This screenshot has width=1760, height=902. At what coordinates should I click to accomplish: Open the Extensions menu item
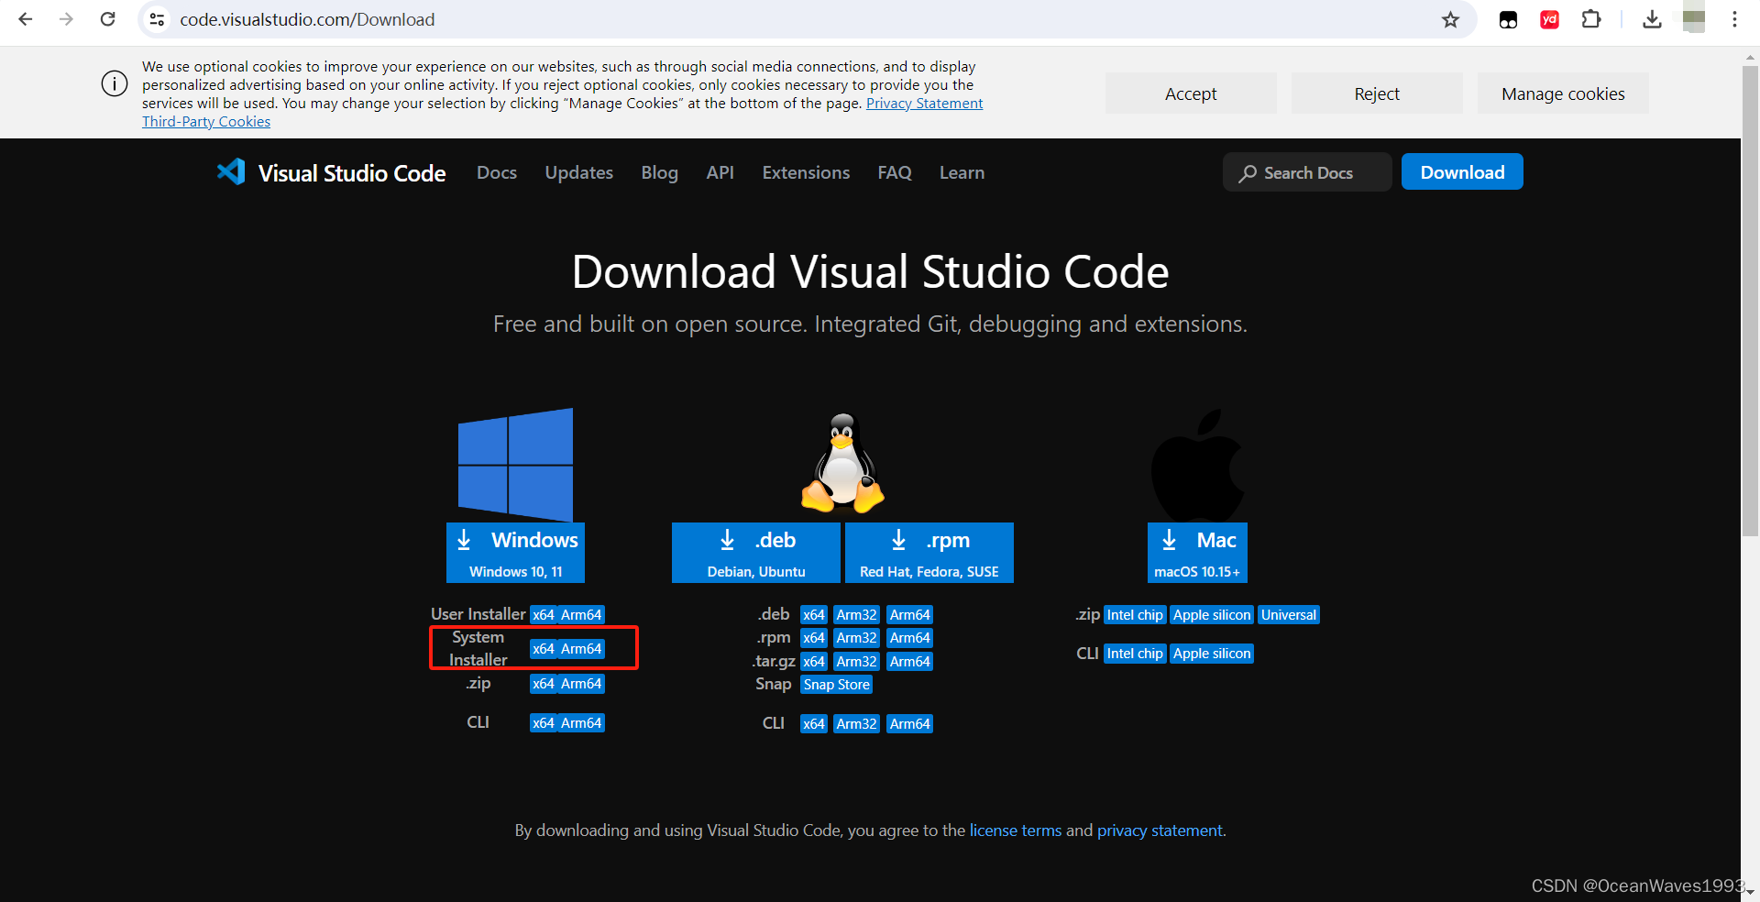pos(806,172)
